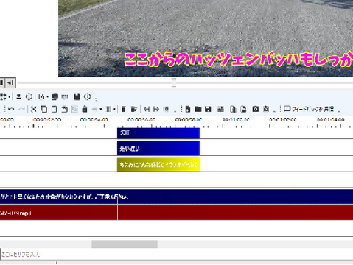Click the preview seek slider handle
Viewport: 353px width, 265px height.
click(x=174, y=82)
